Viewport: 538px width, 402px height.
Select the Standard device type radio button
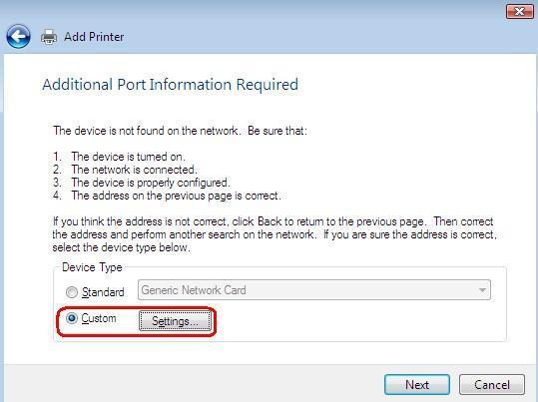click(x=72, y=292)
